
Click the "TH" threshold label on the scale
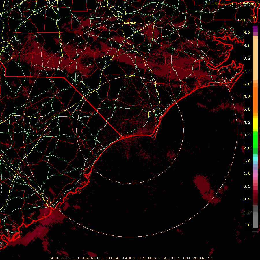click(x=248, y=225)
